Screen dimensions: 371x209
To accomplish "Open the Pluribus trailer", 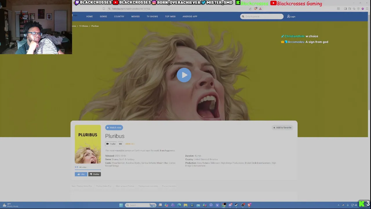I will 111,144.
